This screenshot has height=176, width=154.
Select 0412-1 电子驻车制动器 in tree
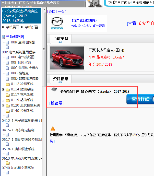22,121
